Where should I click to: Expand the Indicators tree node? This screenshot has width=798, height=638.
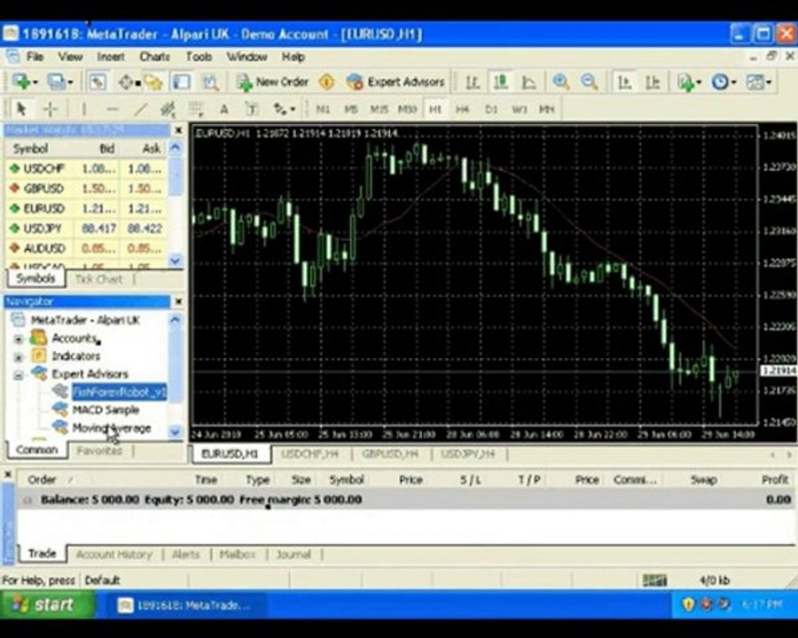(x=18, y=356)
